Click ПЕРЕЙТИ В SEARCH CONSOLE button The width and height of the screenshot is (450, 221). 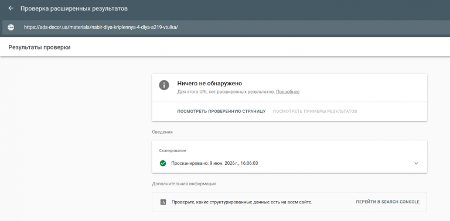387,202
